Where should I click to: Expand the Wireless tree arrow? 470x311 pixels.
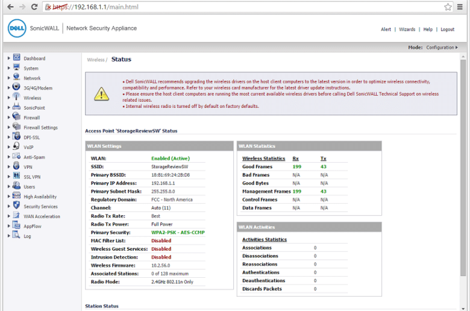[x=8, y=98]
